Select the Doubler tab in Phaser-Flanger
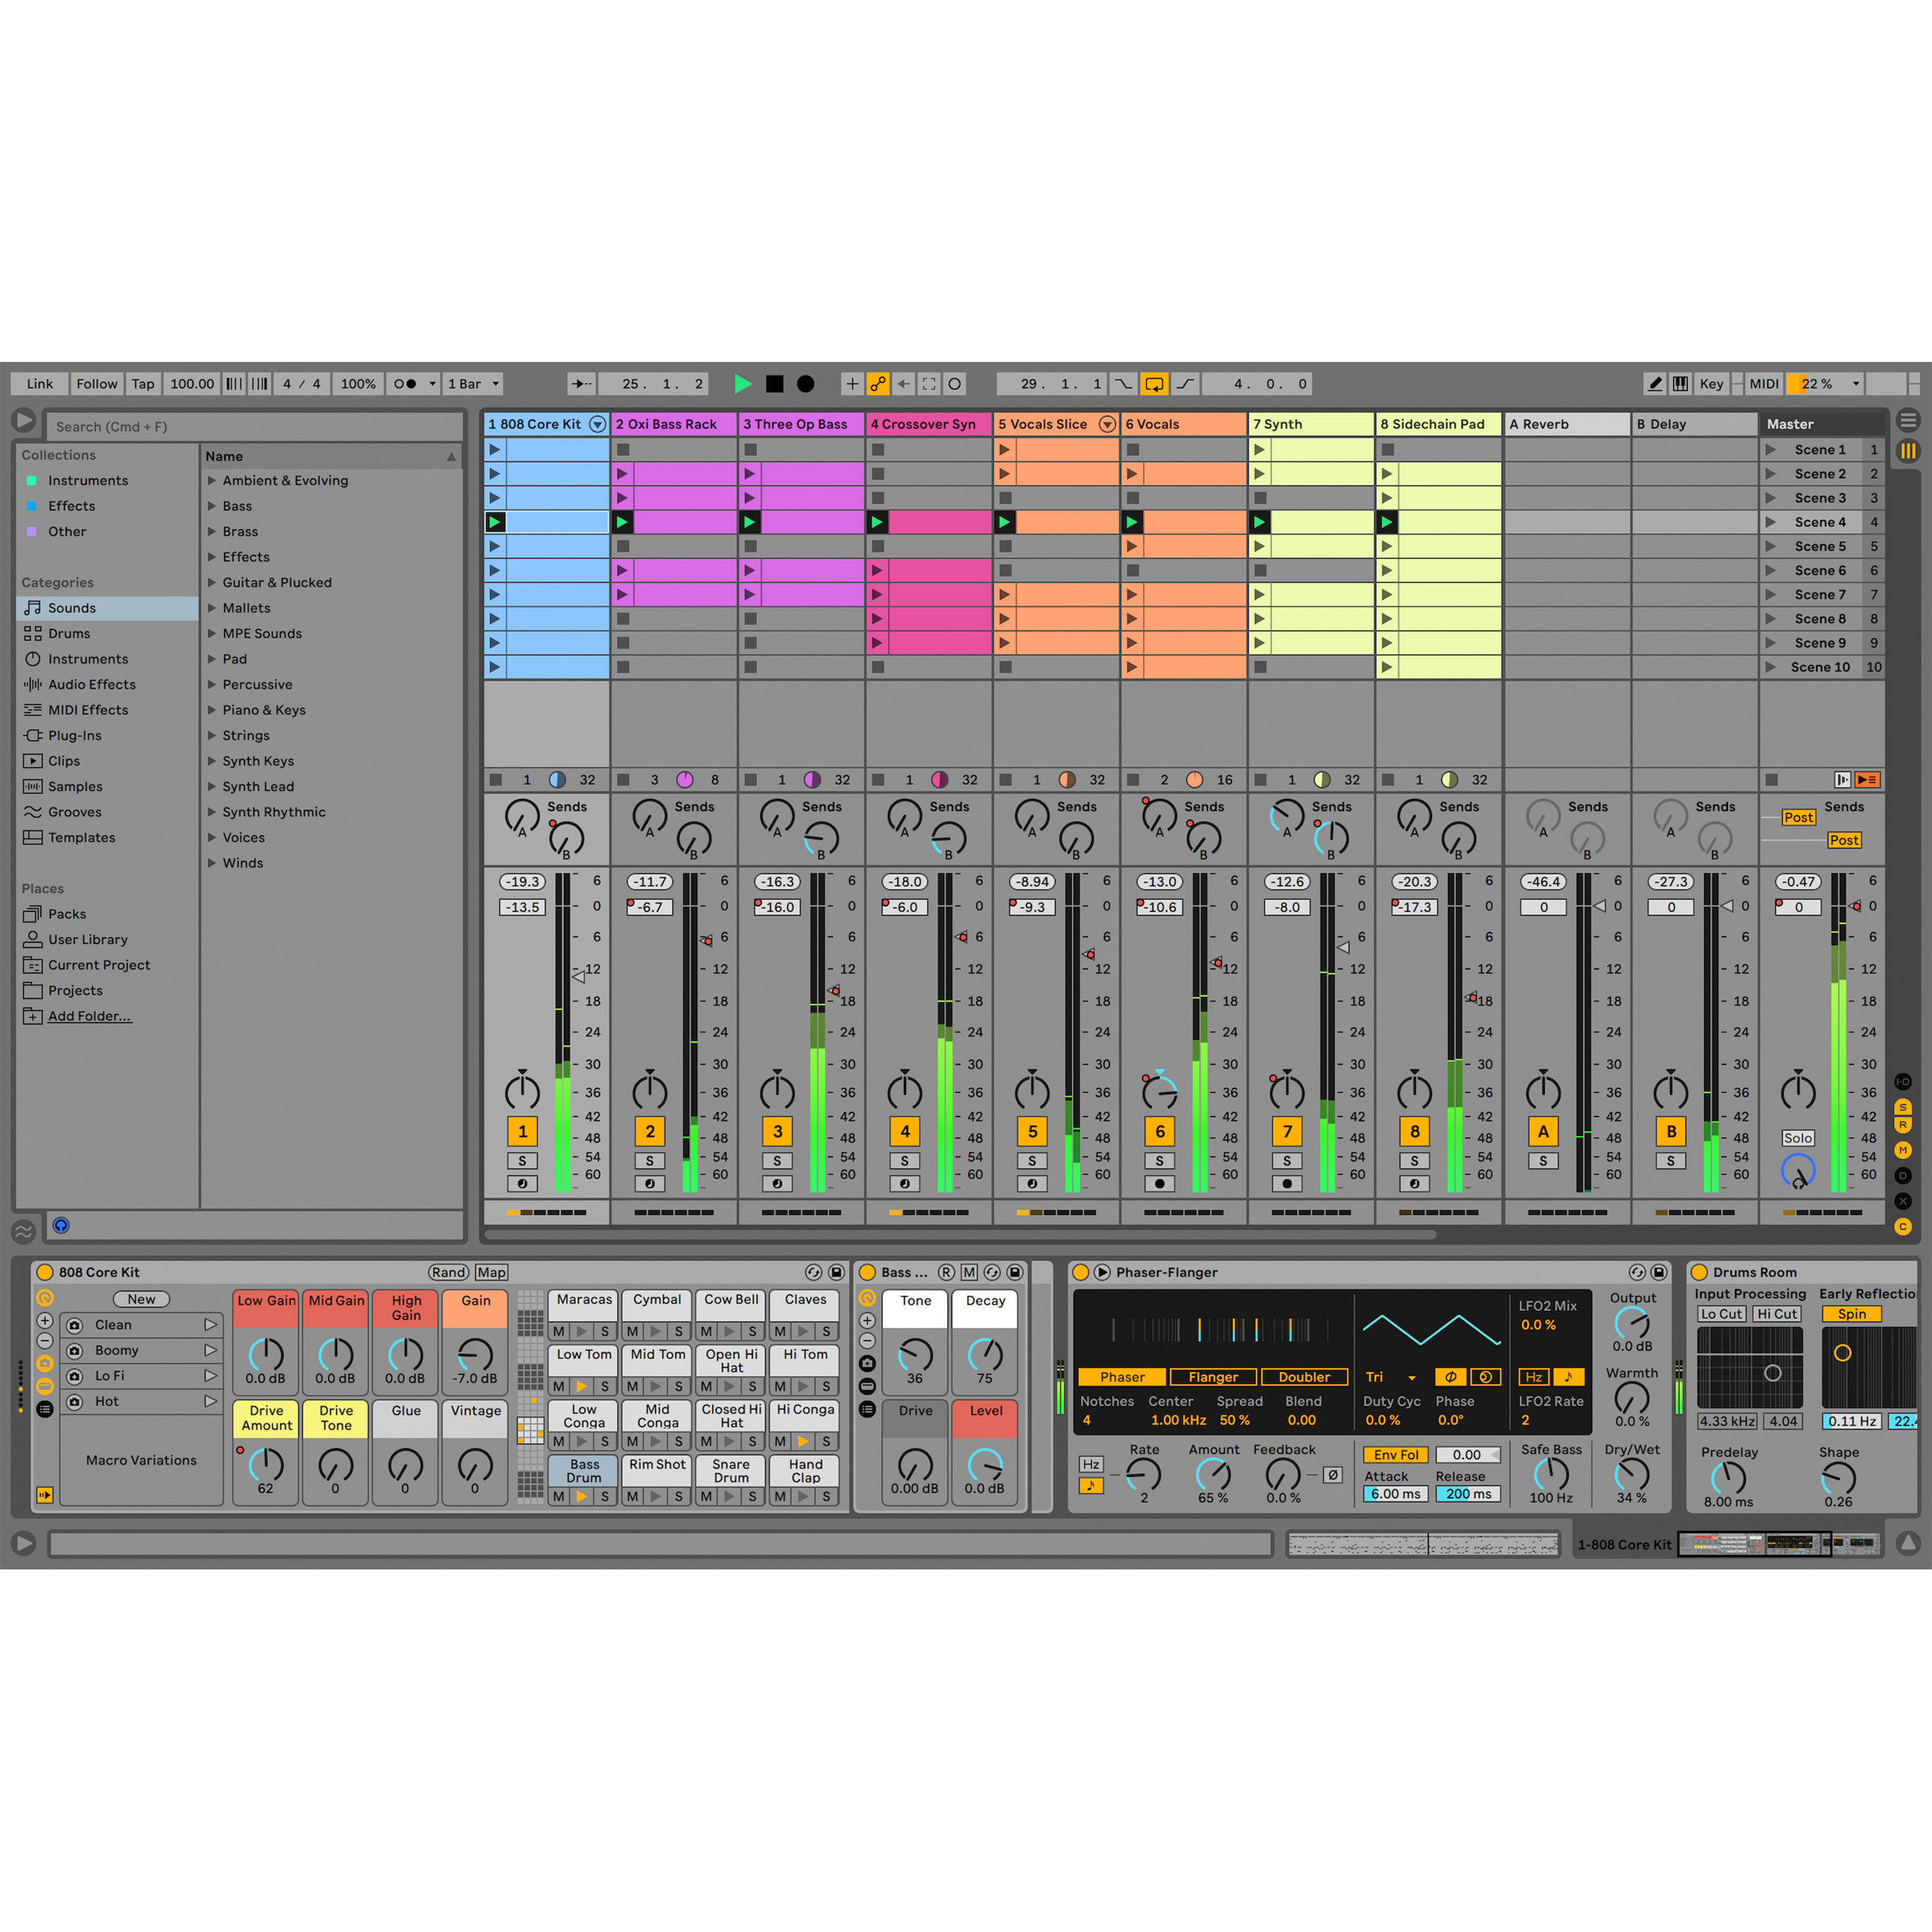The width and height of the screenshot is (1932, 1932). (1305, 1377)
